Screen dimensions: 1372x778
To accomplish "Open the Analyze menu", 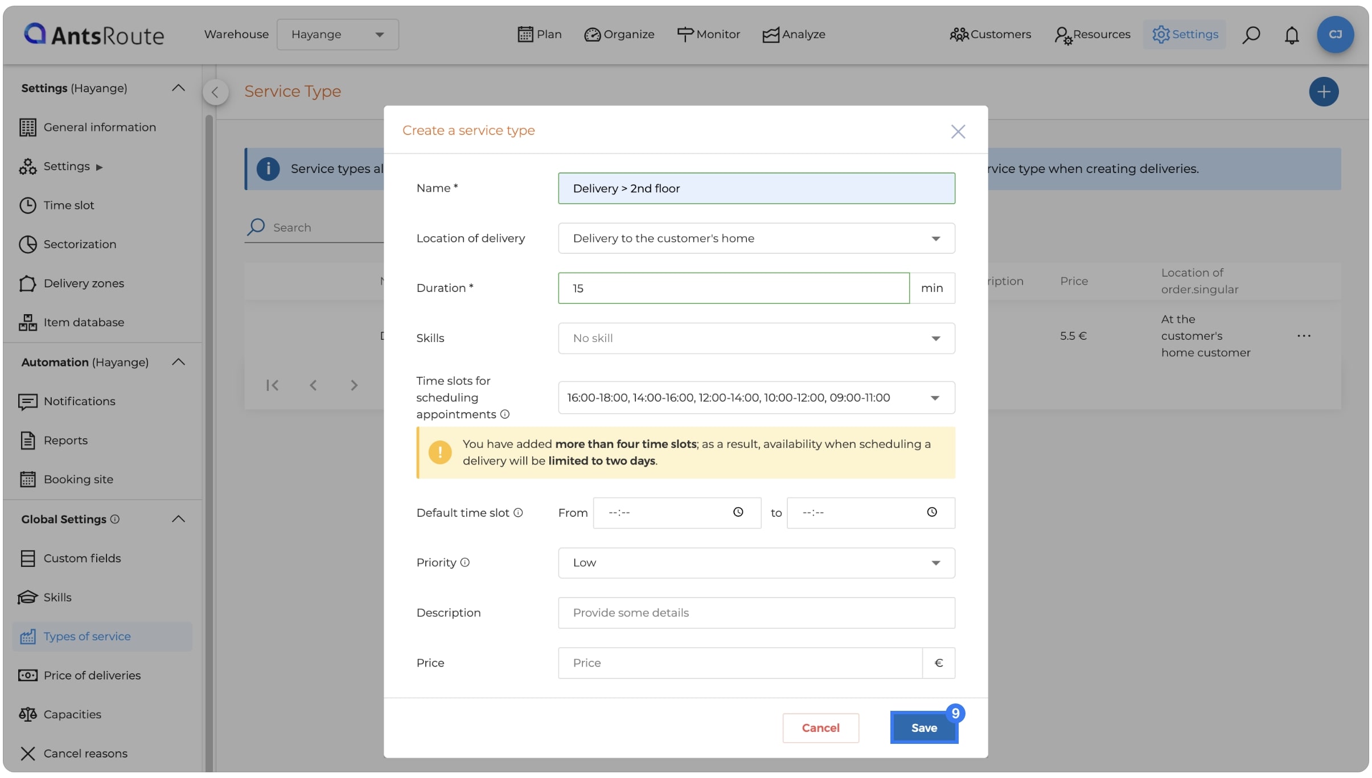I will pos(794,34).
